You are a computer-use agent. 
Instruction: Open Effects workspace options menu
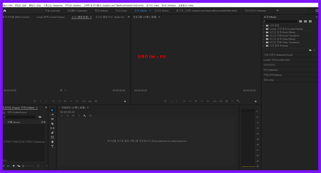150,11
